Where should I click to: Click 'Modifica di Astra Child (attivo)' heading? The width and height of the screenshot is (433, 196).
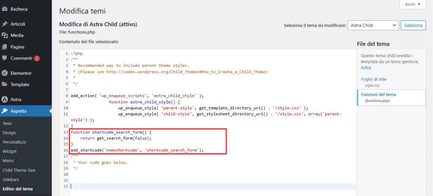click(x=98, y=24)
